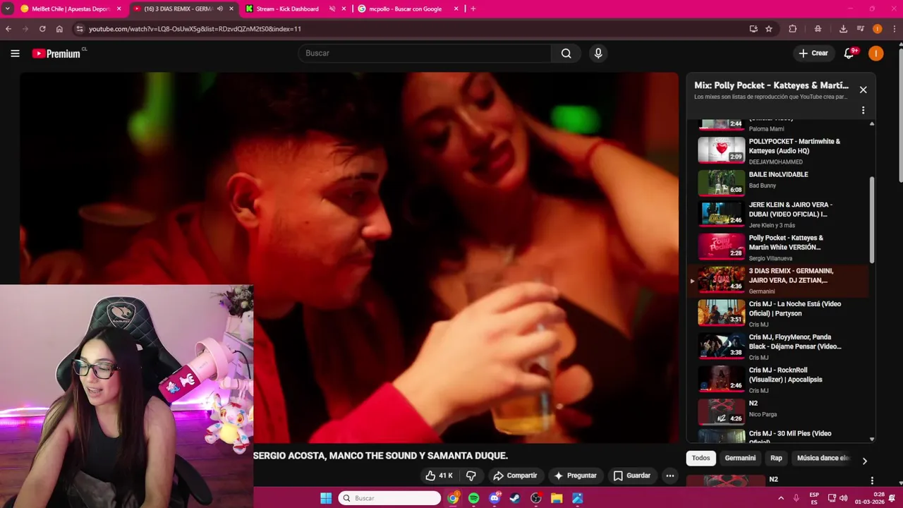The image size is (903, 508).
Task: Open a new browser tab
Action: tap(473, 8)
